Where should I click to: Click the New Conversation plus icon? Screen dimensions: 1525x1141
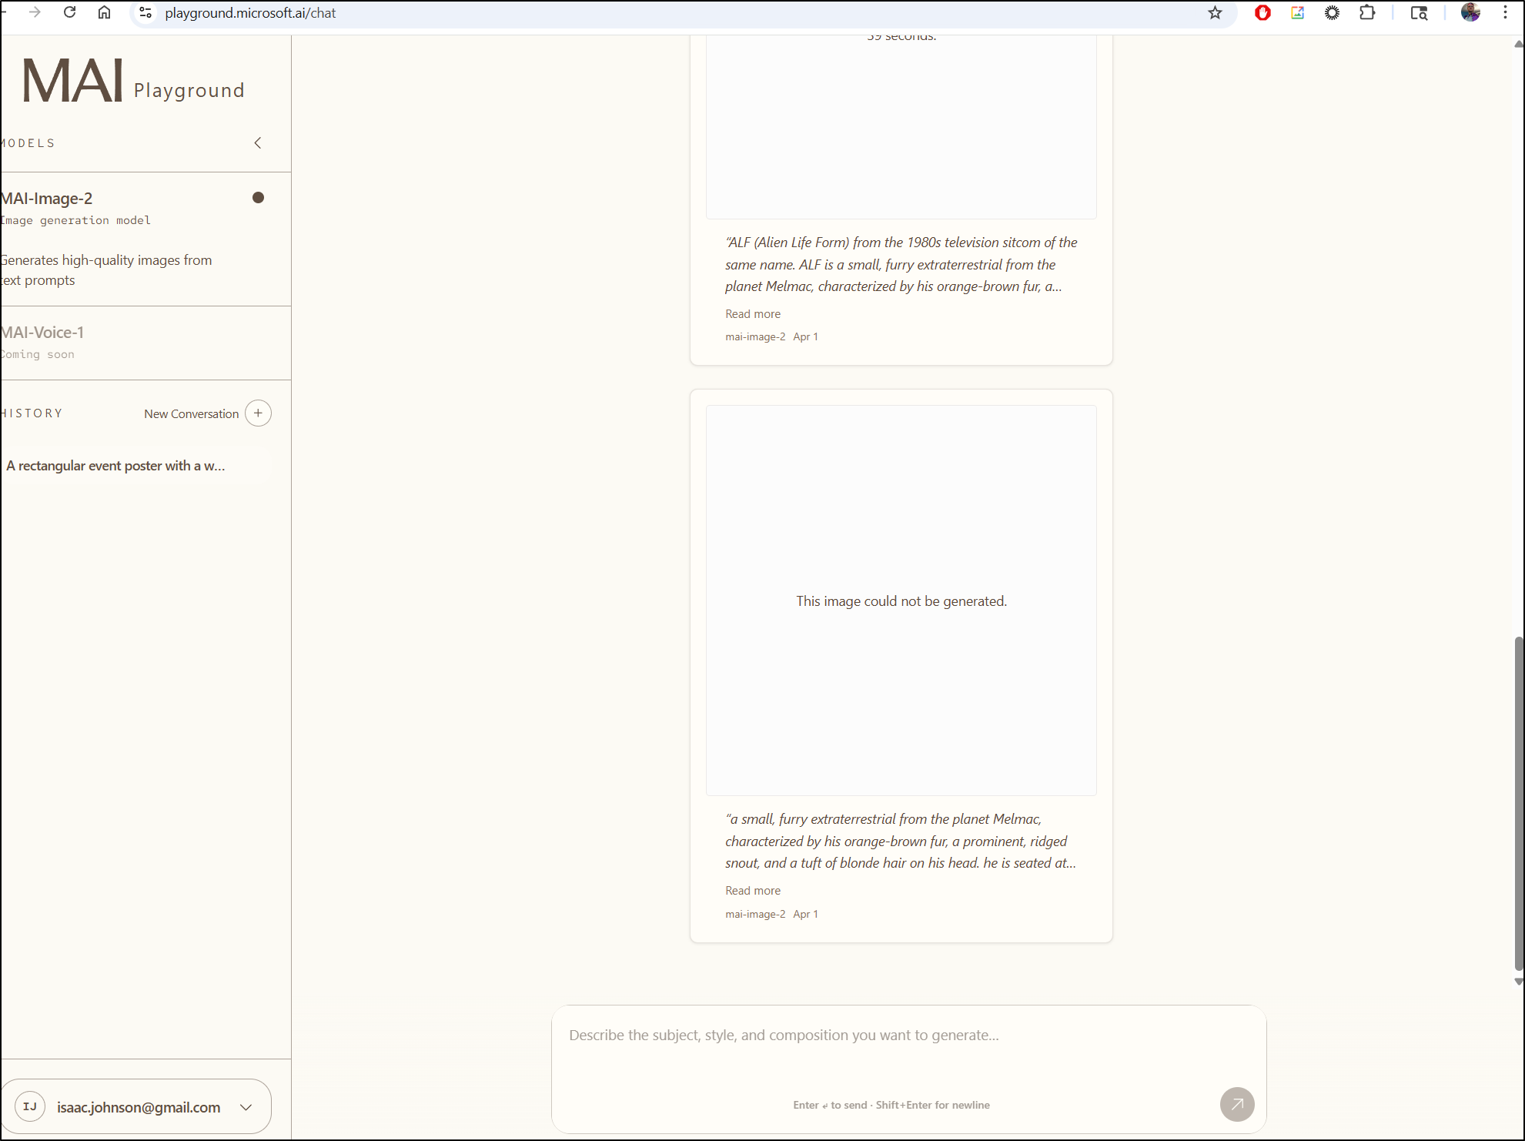click(x=258, y=413)
